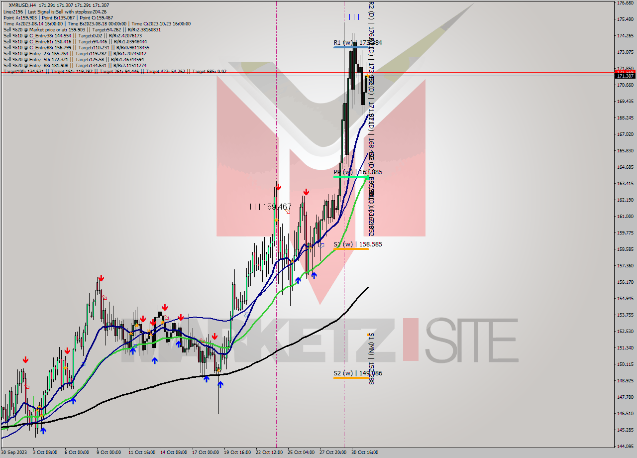637x458 pixels.
Task: Click the 'Sell %10 @ C_Entry88: 156.799' line
Action: coord(76,47)
